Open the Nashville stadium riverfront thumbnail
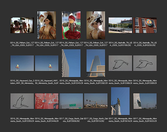The image size is (167, 132). pyautogui.click(x=120, y=26)
